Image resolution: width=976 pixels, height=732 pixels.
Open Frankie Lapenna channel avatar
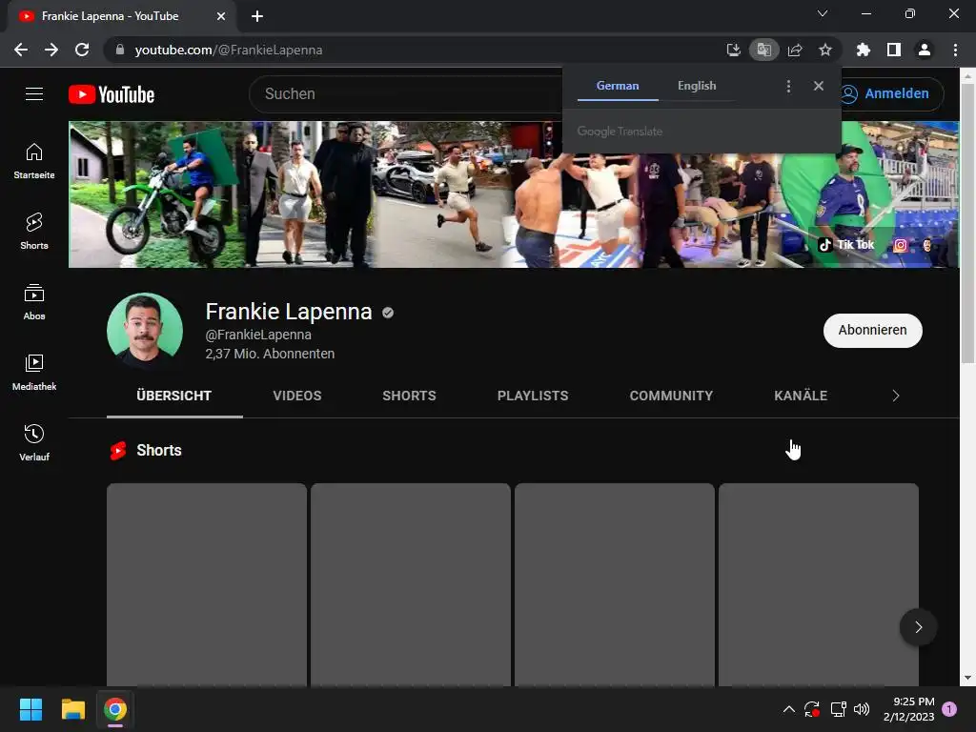click(x=145, y=331)
